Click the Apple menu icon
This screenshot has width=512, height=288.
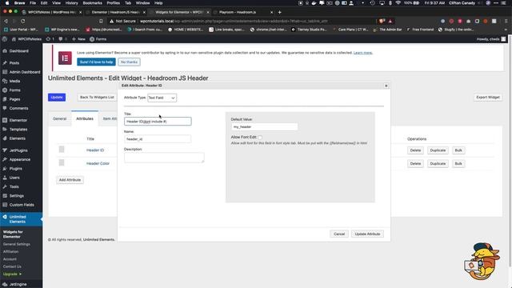tap(6, 3)
